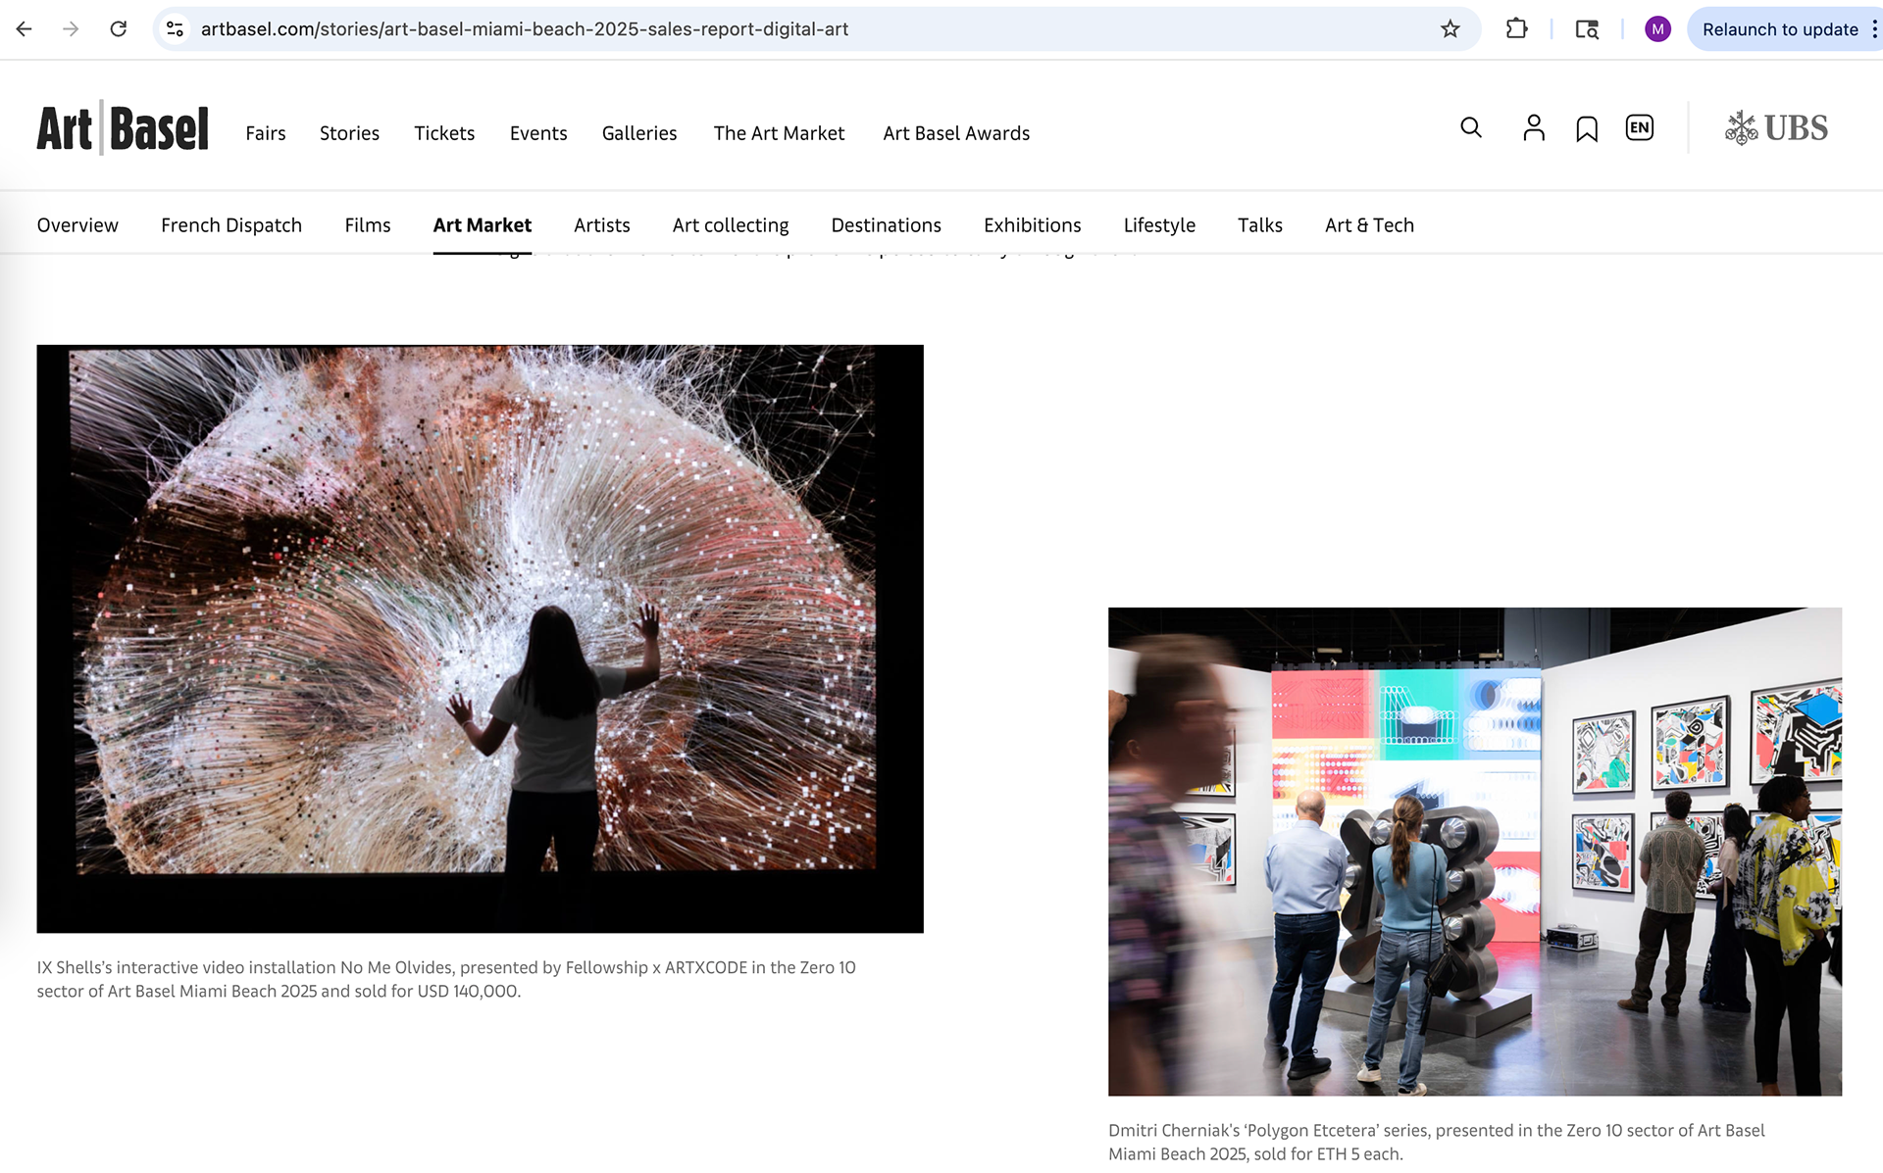Open the Chrome profile avatar M
Image resolution: width=1883 pixels, height=1173 pixels.
pos(1656,29)
